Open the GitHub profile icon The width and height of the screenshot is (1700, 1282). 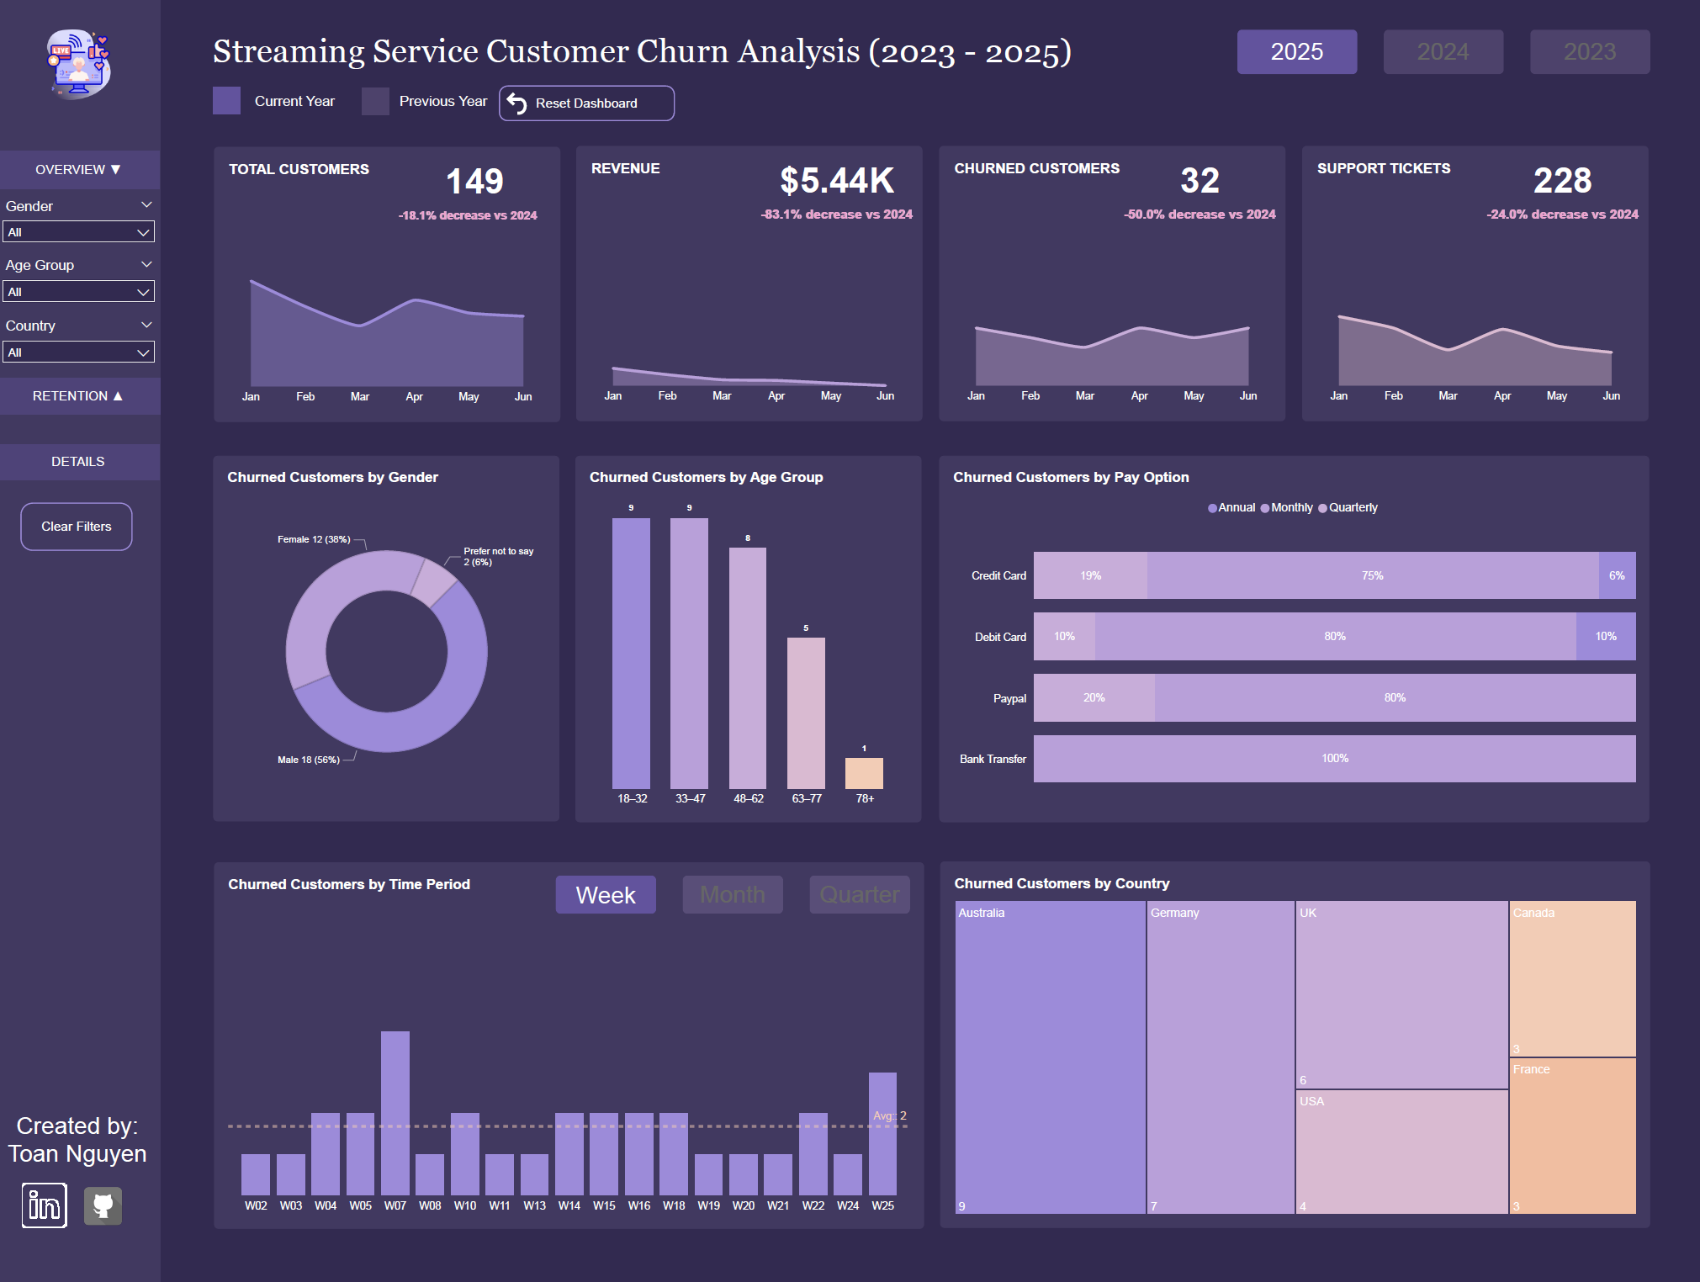103,1205
